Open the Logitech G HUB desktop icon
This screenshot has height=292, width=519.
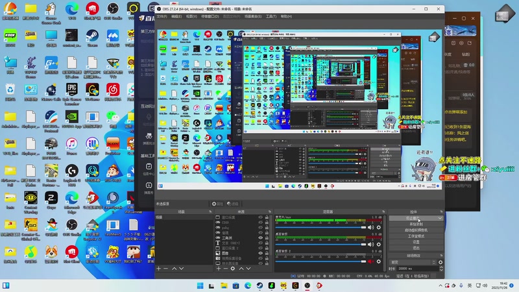click(72, 175)
